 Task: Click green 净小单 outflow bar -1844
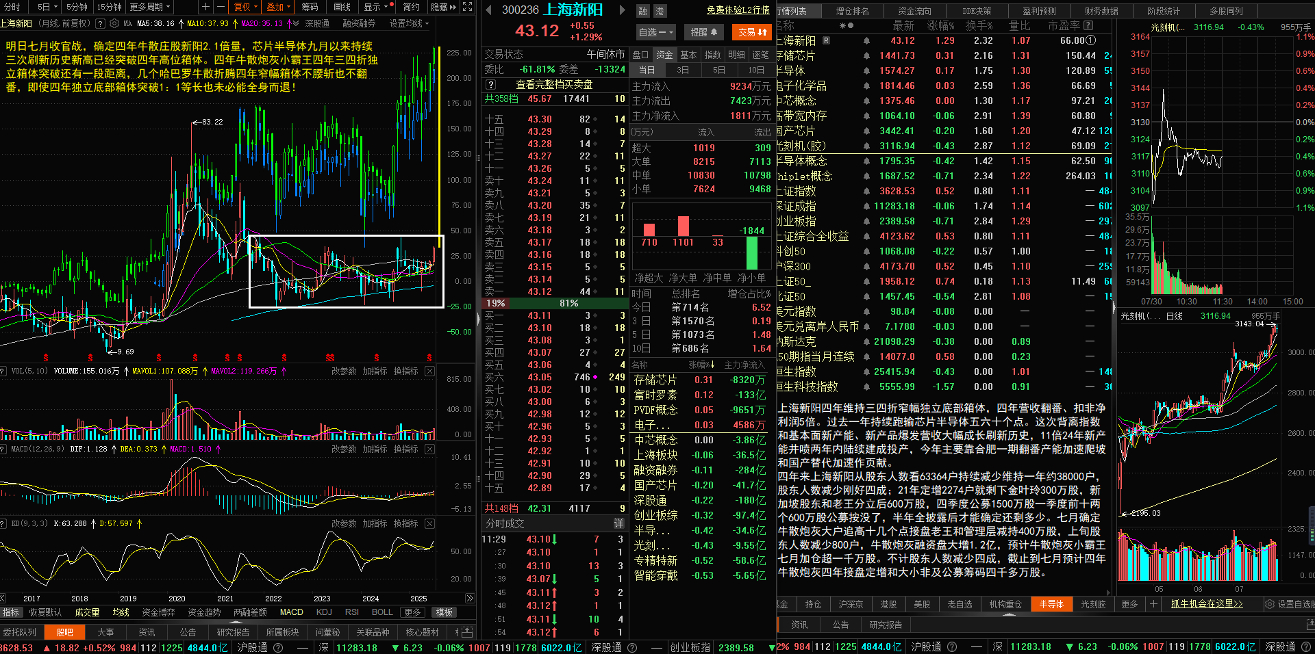751,253
